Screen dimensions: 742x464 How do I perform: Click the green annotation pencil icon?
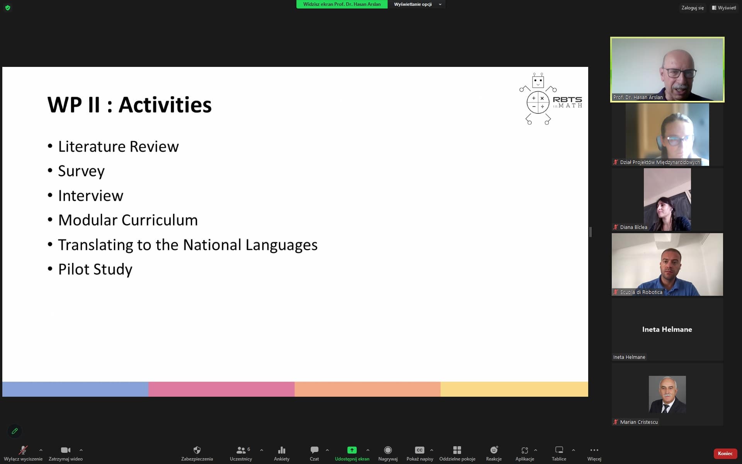point(15,431)
